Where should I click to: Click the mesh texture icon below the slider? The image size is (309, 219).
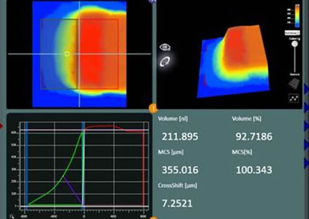click(294, 84)
